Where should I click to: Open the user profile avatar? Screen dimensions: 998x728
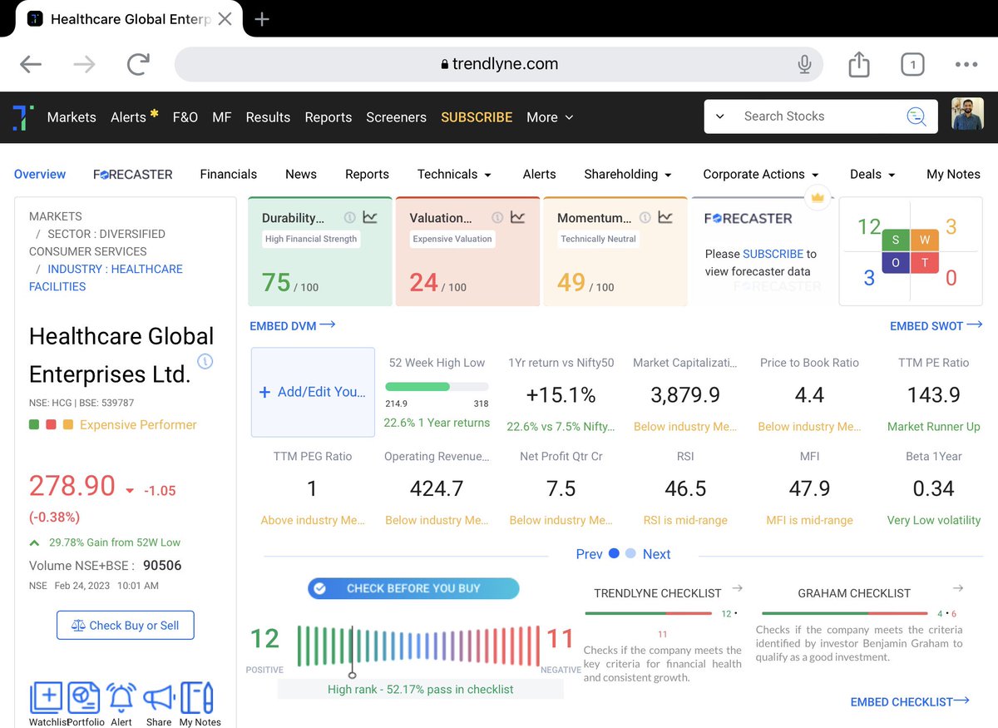coord(967,116)
